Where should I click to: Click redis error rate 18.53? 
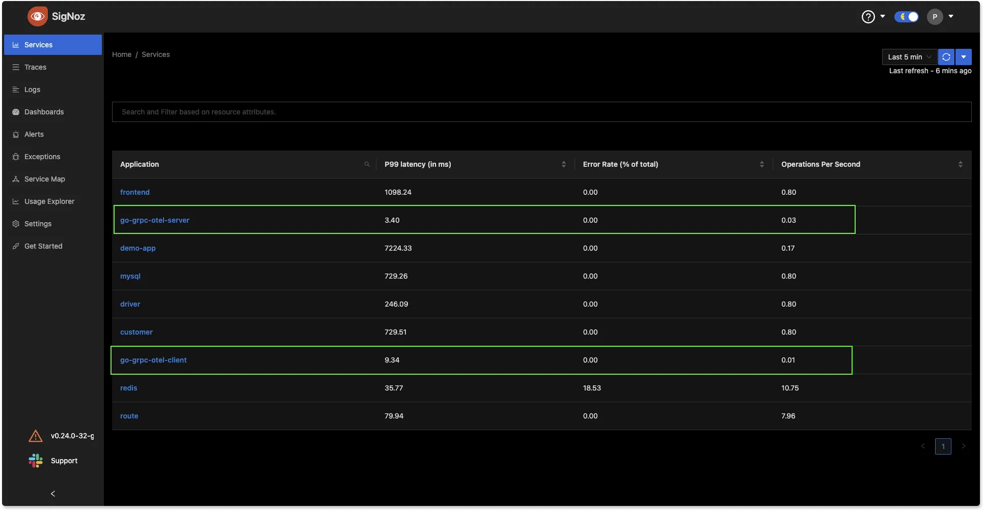(x=592, y=388)
